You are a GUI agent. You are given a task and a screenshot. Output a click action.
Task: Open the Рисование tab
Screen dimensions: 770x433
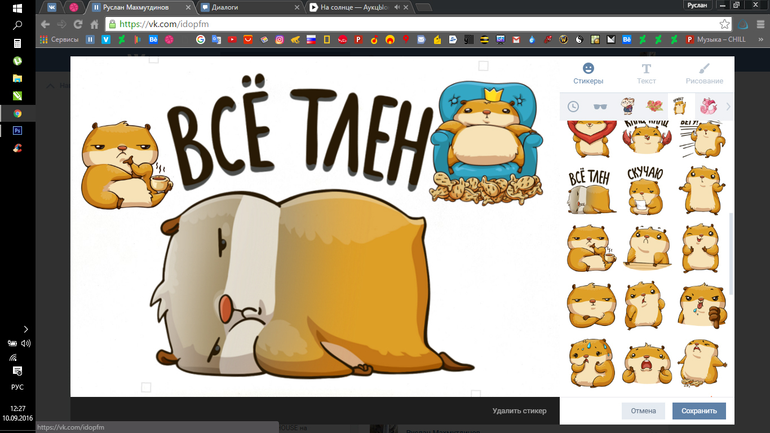pos(705,74)
